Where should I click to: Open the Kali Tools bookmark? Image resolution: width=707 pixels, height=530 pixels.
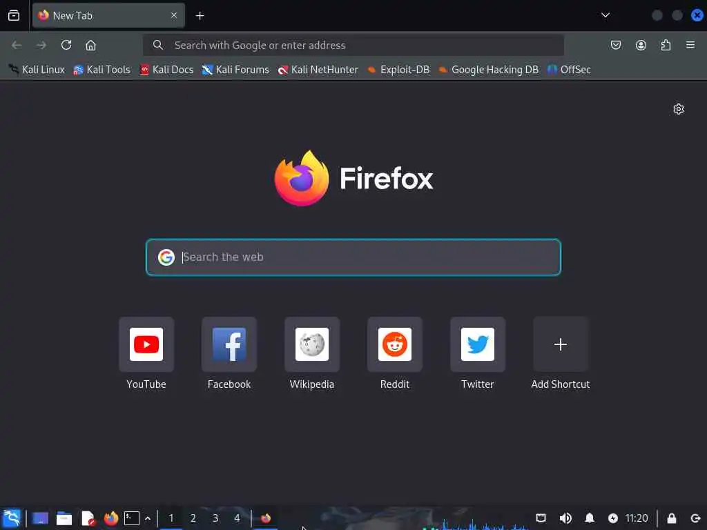(x=102, y=70)
